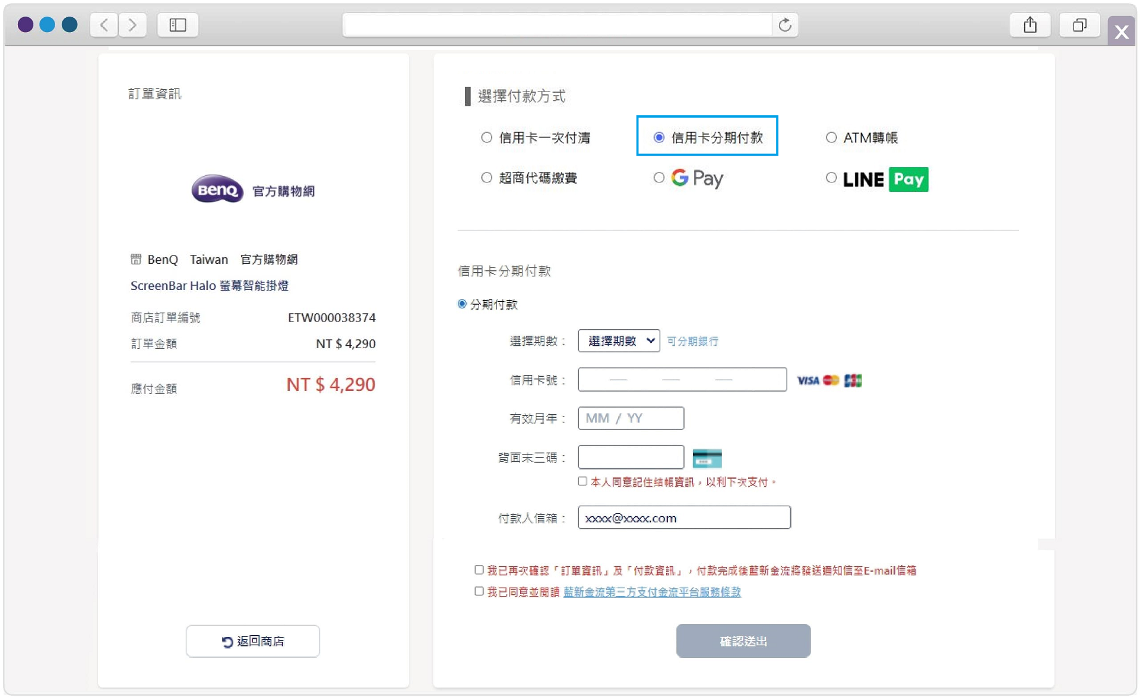Click the show all tabs icon
The height and width of the screenshot is (697, 1140).
pos(1079,25)
